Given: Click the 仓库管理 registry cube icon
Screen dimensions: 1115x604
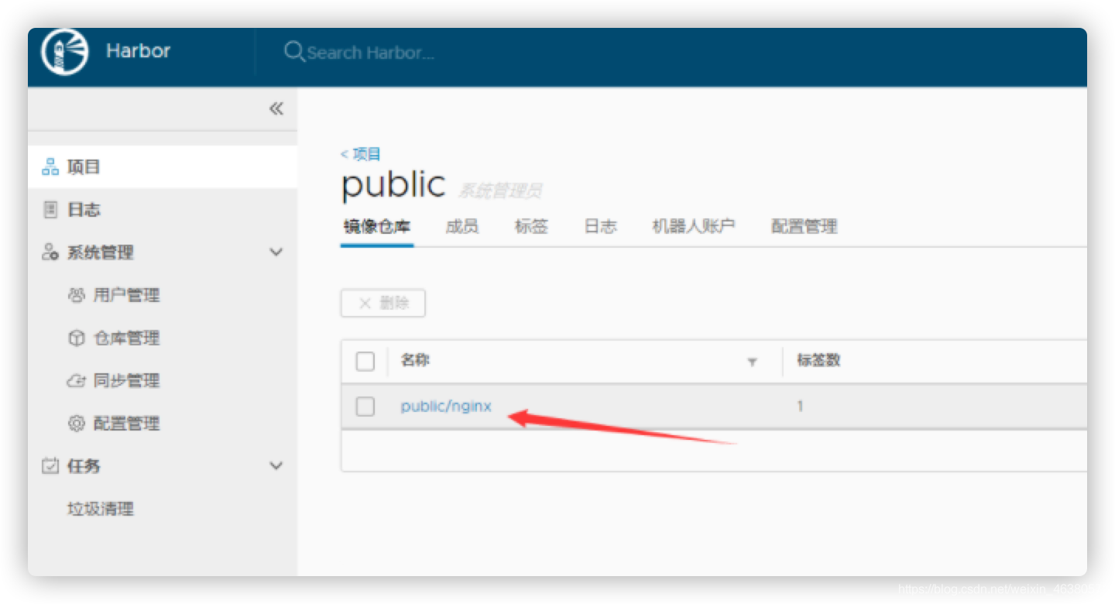Looking at the screenshot, I should tap(76, 338).
